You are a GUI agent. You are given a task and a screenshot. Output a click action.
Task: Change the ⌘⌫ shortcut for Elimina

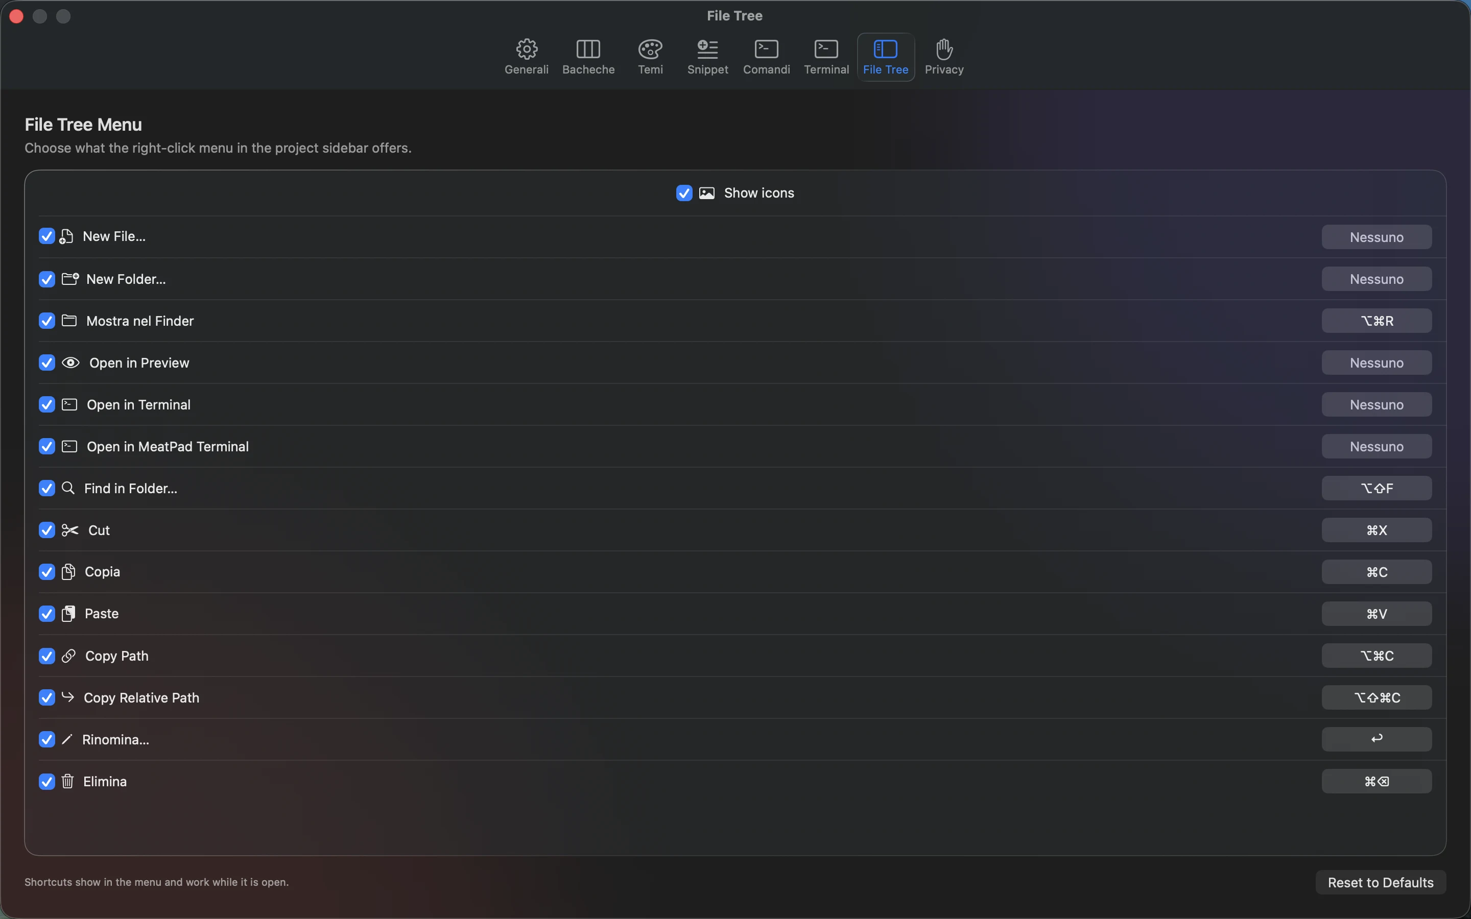click(x=1376, y=781)
